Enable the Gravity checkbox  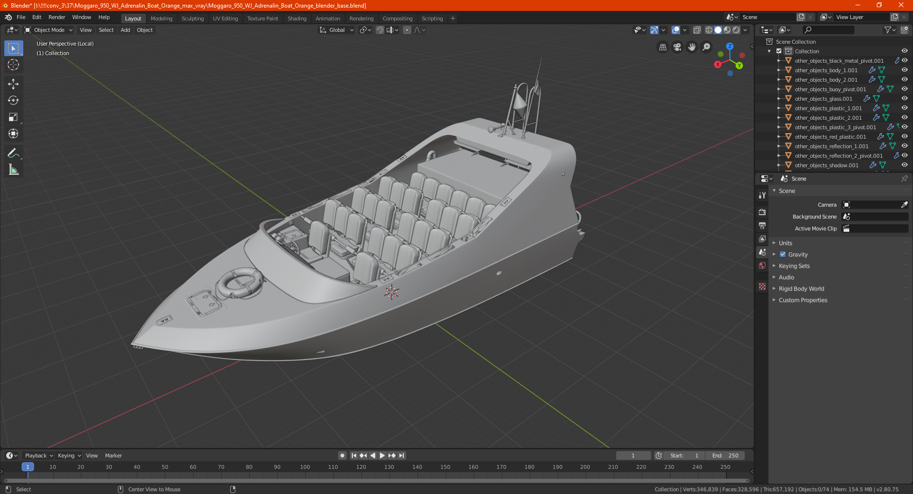point(783,254)
